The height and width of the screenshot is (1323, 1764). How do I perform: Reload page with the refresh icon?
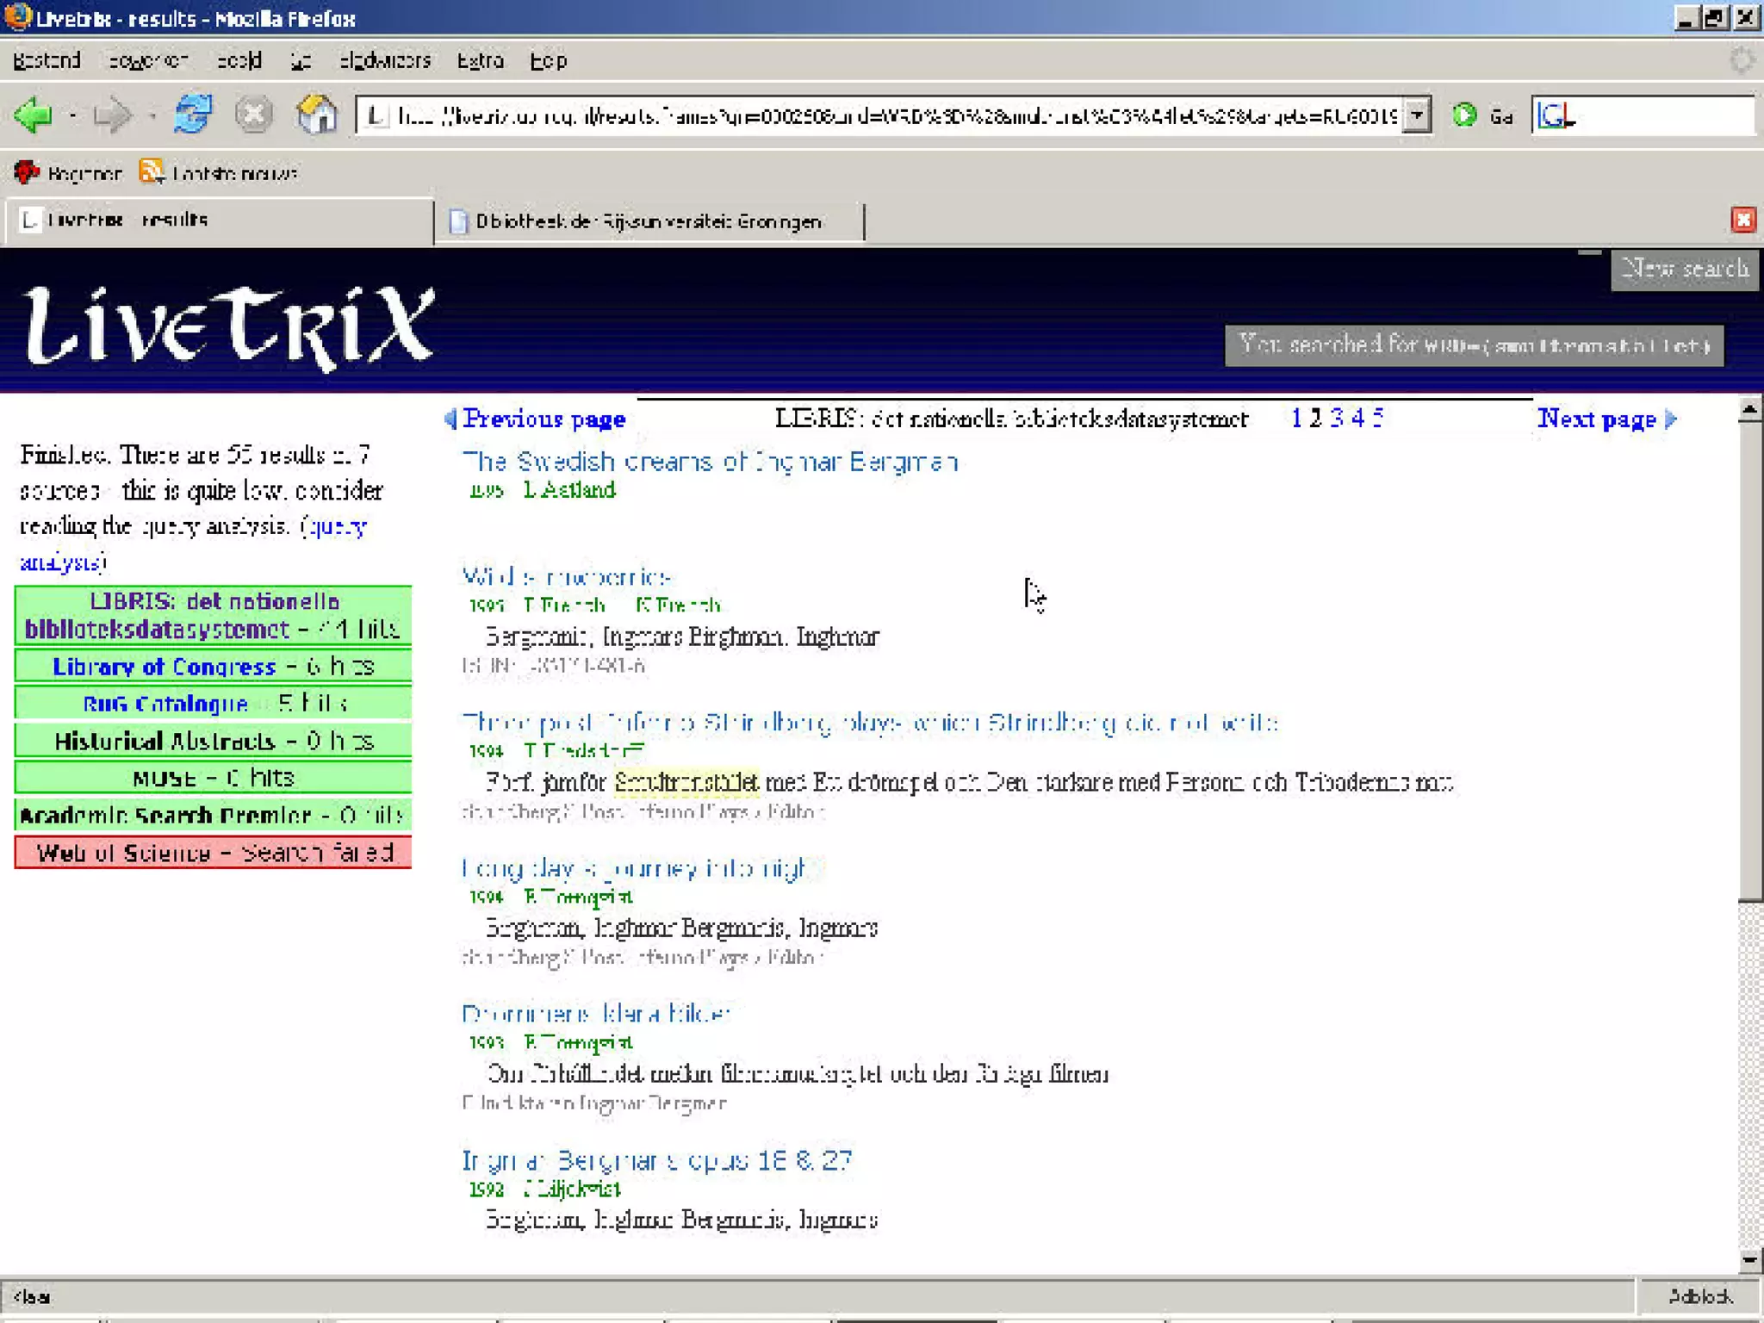(x=193, y=115)
